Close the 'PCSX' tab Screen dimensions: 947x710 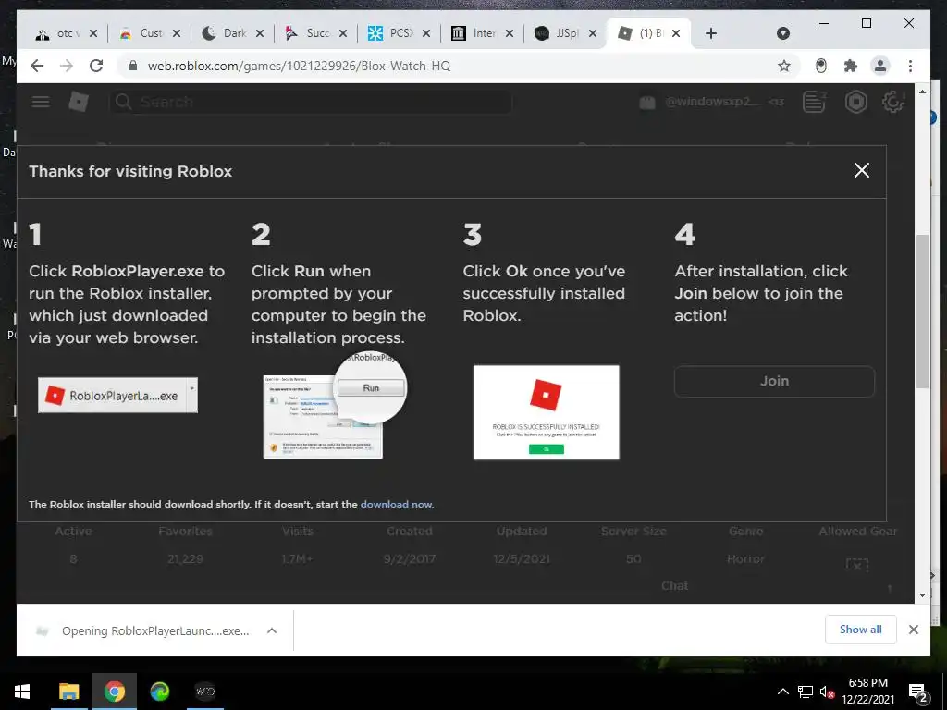click(426, 34)
